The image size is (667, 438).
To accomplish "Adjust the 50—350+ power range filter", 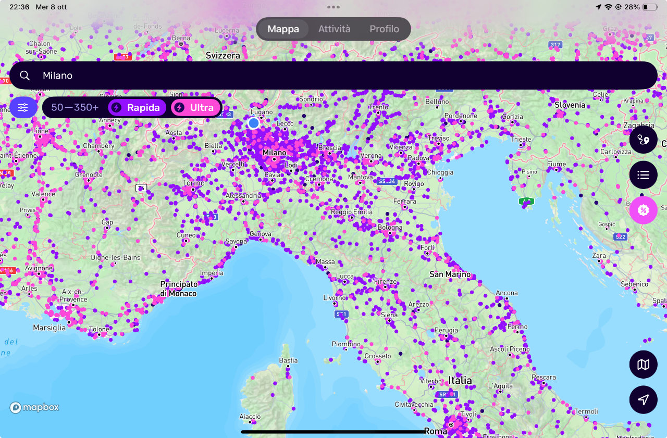I will click(x=75, y=108).
